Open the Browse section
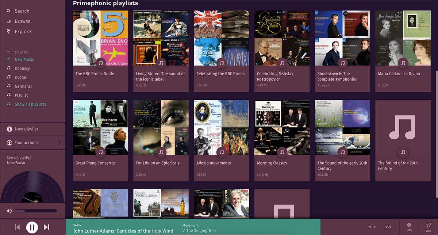Viewport: 438px width, 235px height. coord(22,21)
